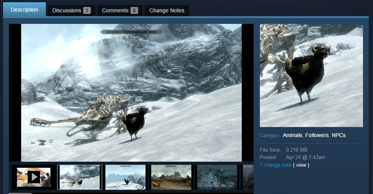Select the thumbnail of chicken on snowy peak
The height and width of the screenshot is (194, 373).
[x=125, y=177]
